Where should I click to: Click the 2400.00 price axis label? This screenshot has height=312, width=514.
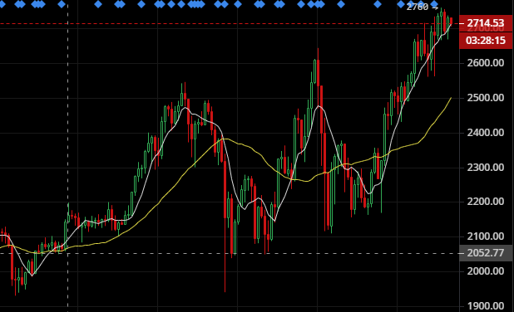pos(486,133)
